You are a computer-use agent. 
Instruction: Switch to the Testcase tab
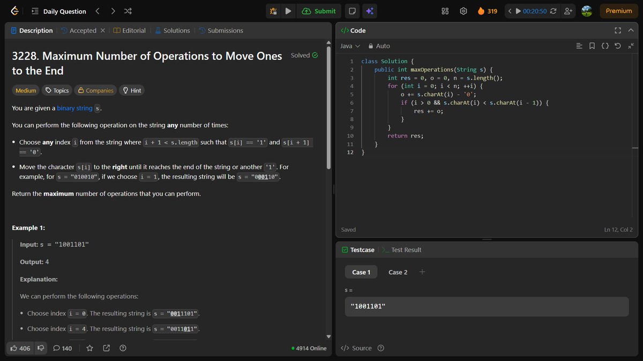[358, 250]
